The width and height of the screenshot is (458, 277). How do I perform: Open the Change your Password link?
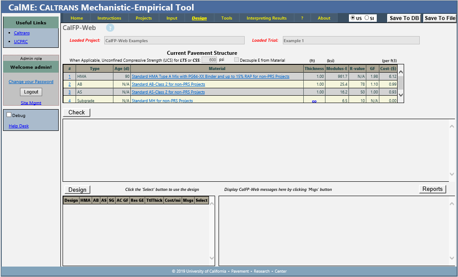tap(31, 82)
